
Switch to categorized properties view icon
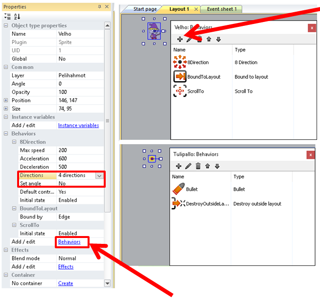click(7, 17)
